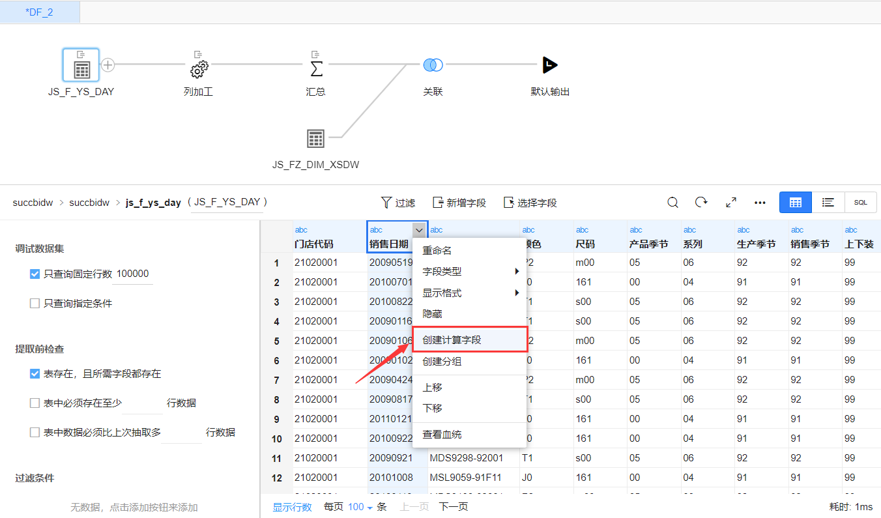This screenshot has height=518, width=881.
Task: Click the 新增字段 add field button
Action: [459, 203]
